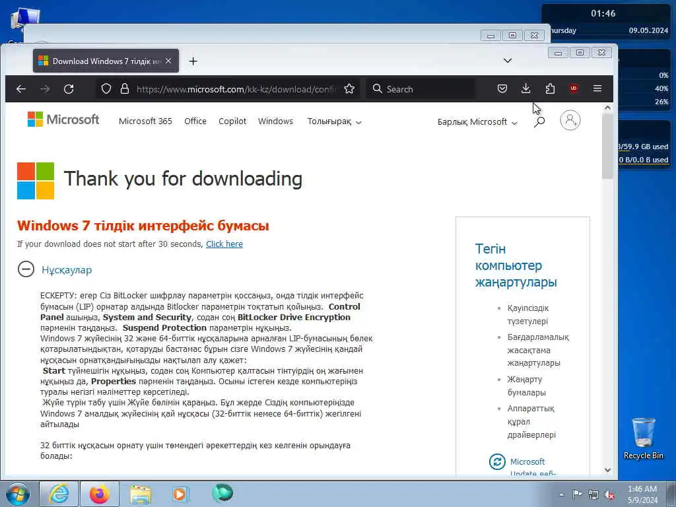Open the Firefox downloads panel icon
676x507 pixels.
[x=526, y=89]
